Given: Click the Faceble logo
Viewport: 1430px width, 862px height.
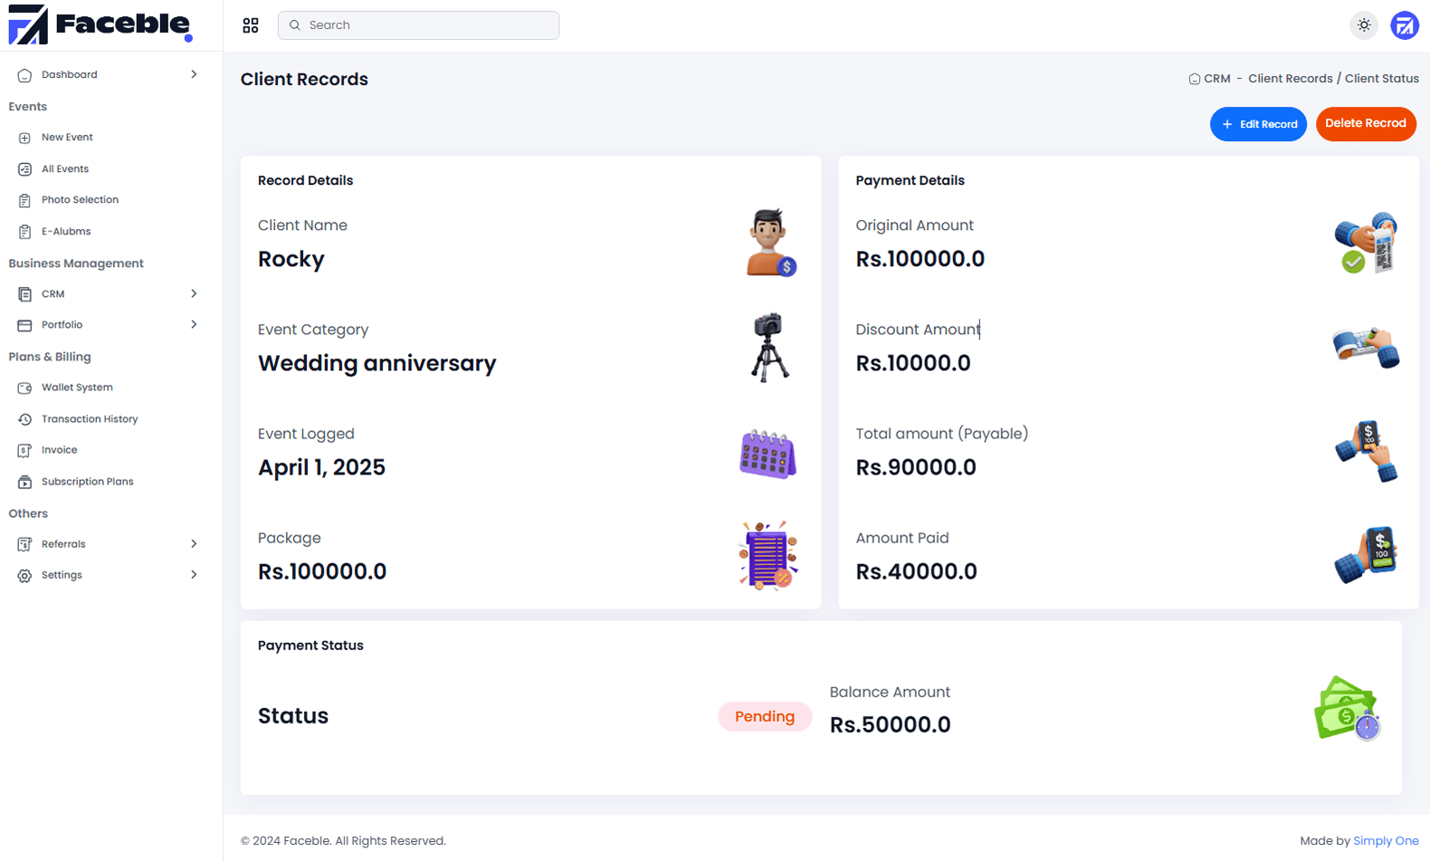Looking at the screenshot, I should [100, 25].
